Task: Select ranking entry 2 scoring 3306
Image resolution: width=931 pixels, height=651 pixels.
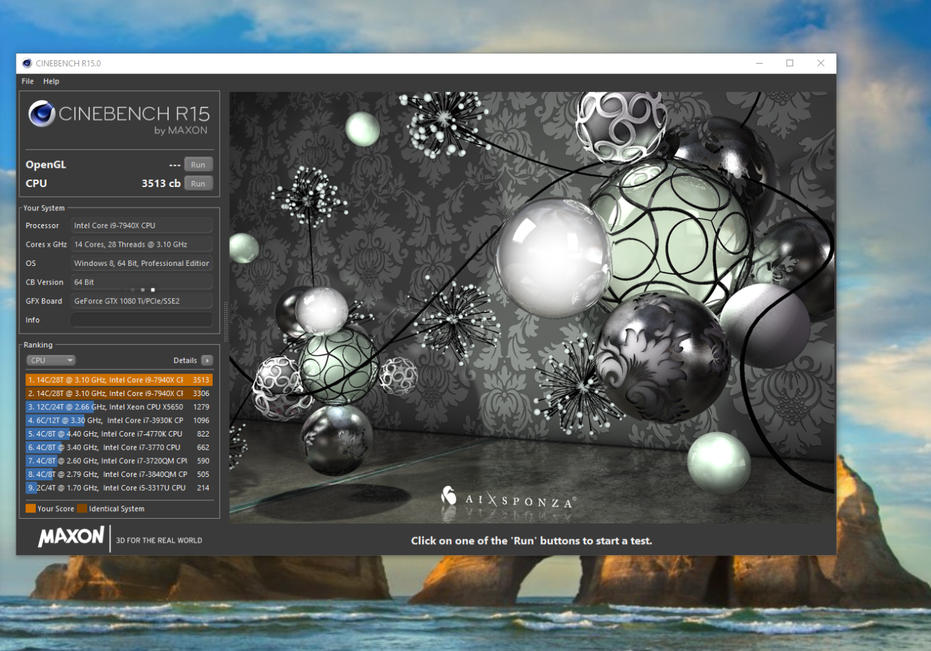Action: (119, 393)
